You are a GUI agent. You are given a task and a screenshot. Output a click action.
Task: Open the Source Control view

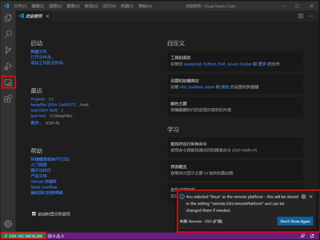pos(8,50)
